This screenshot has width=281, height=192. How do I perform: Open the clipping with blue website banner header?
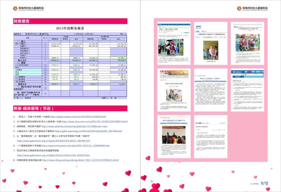pos(247,90)
